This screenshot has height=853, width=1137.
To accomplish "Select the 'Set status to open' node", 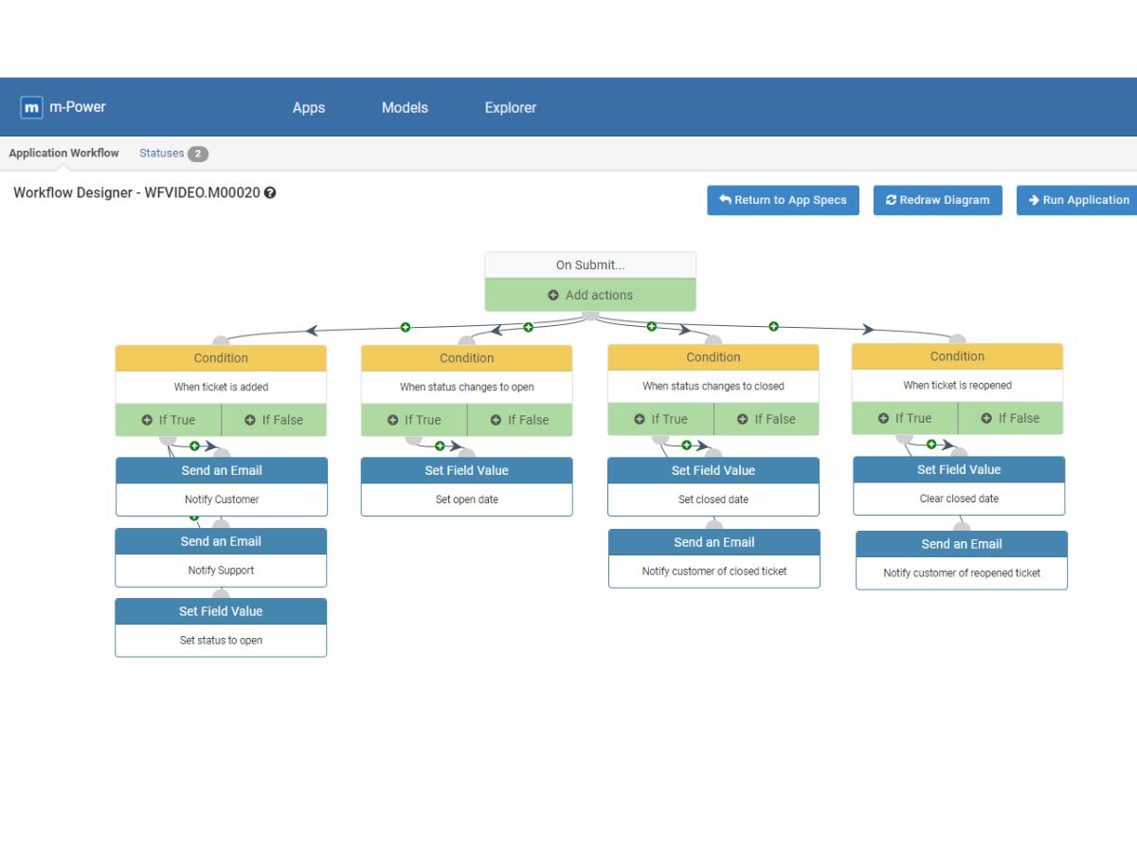I will coord(221,627).
